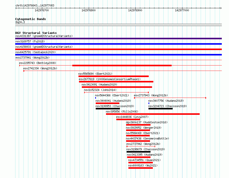Select the esv2295743 (Bentley2008) thick red bar

pos(122,65)
